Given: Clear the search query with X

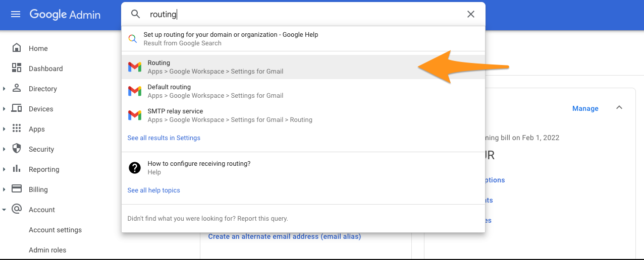Looking at the screenshot, I should pyautogui.click(x=471, y=14).
